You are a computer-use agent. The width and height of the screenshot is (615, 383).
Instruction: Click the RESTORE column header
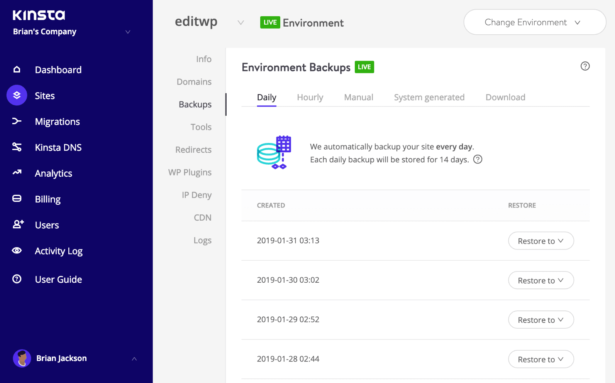tap(522, 205)
